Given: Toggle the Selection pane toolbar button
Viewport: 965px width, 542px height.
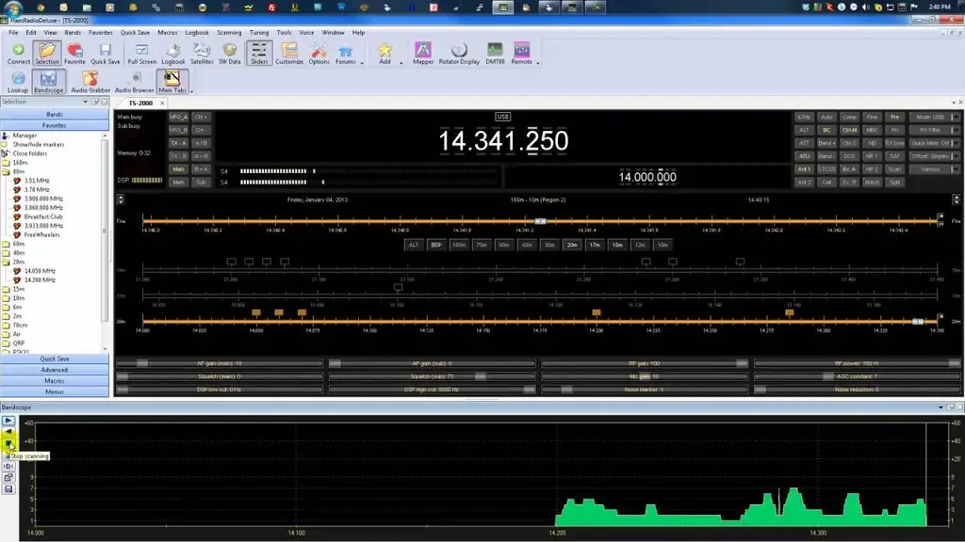Looking at the screenshot, I should 47,53.
